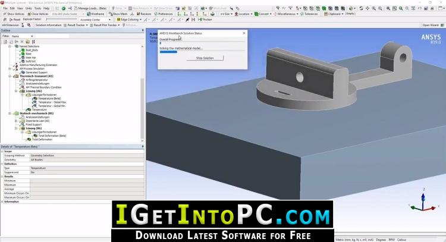Collapse the Statisch-mechanisch (B5) node
The width and height of the screenshot is (446, 242).
10,113
